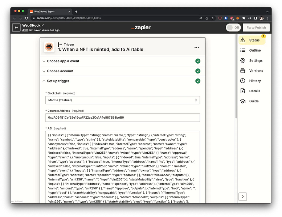Collapse the Set up trigger section
282x217 pixels.
pos(122,81)
